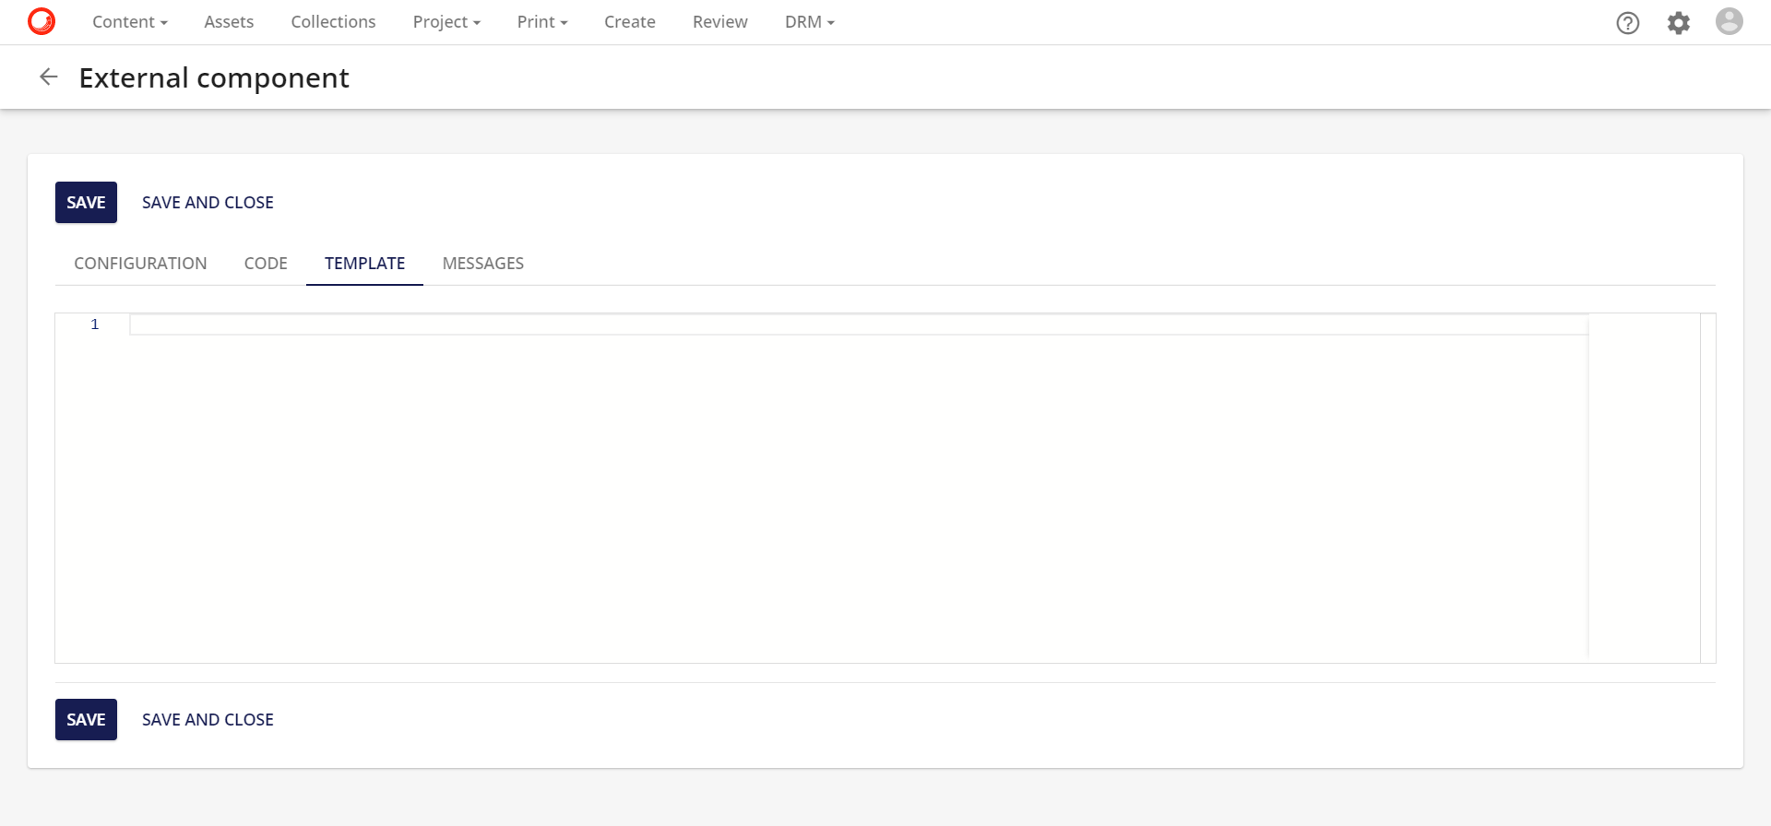
Task: Click the editor's vertical scrollbar
Action: pos(1707,488)
